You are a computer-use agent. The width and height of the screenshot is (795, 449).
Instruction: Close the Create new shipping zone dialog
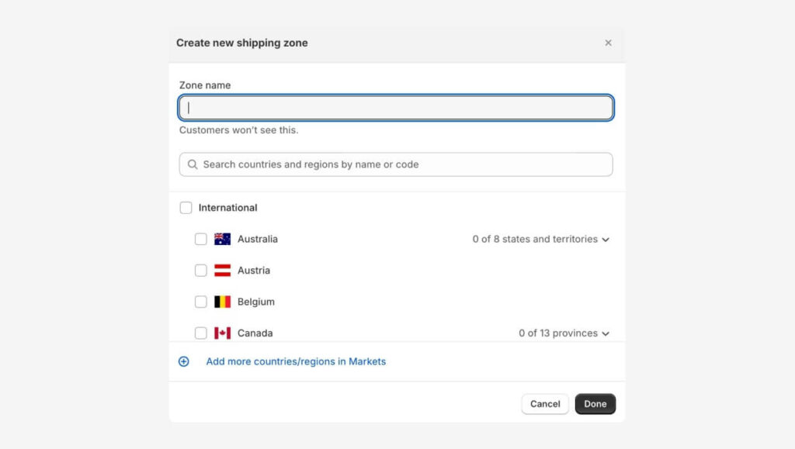tap(609, 43)
